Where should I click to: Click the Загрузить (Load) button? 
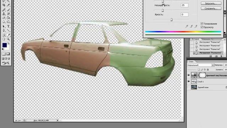coord(211,3)
